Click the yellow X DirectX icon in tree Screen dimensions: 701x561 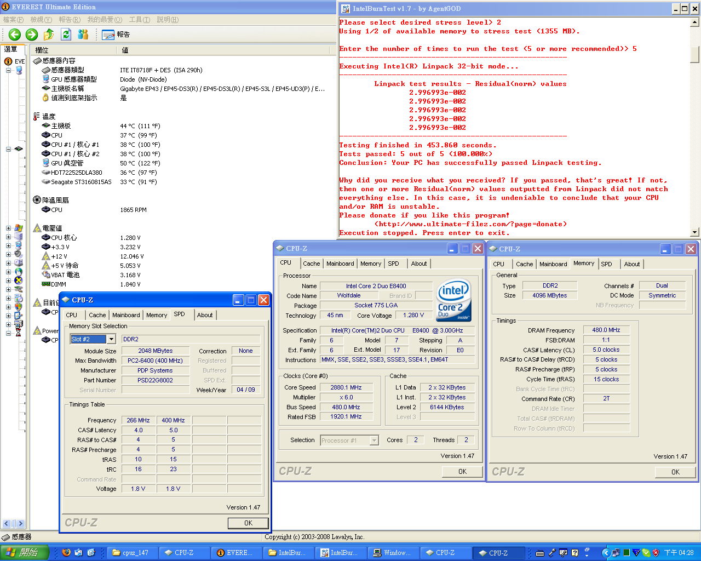[x=19, y=280]
